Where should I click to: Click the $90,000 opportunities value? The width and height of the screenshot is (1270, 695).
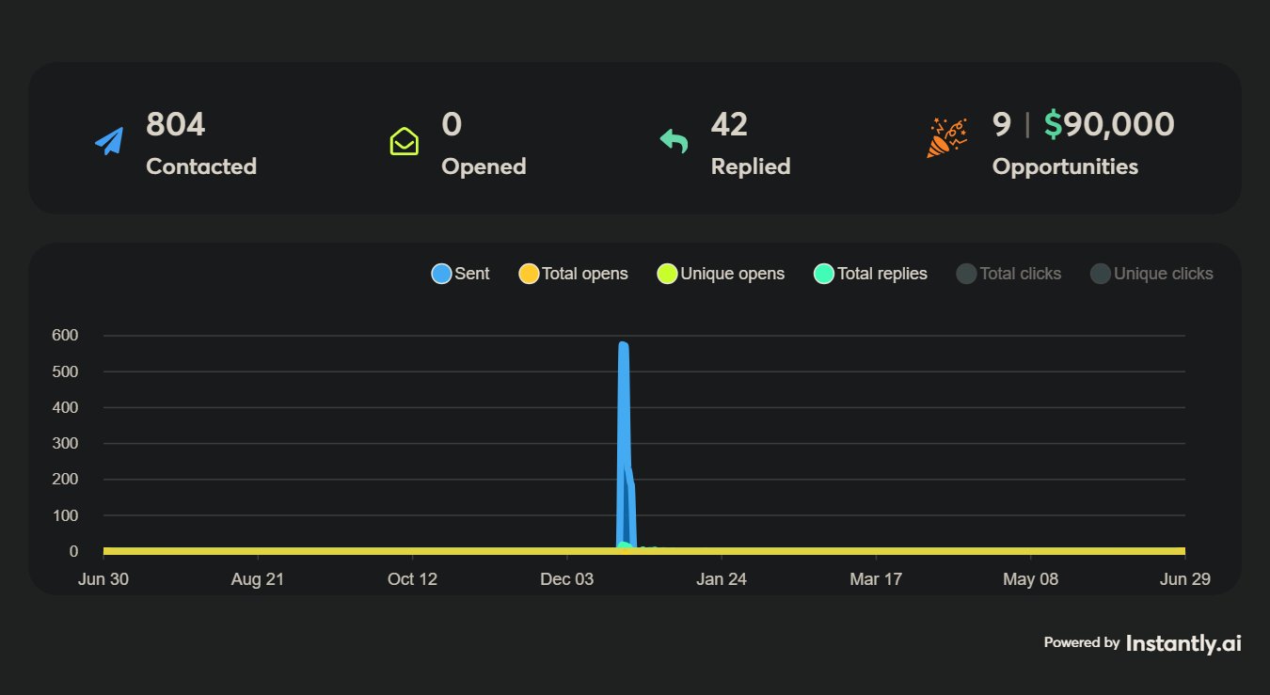1109,124
